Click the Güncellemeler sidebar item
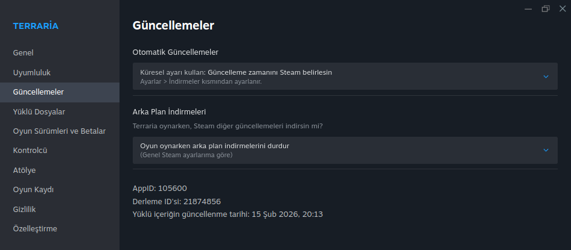The width and height of the screenshot is (571, 250). coord(38,92)
